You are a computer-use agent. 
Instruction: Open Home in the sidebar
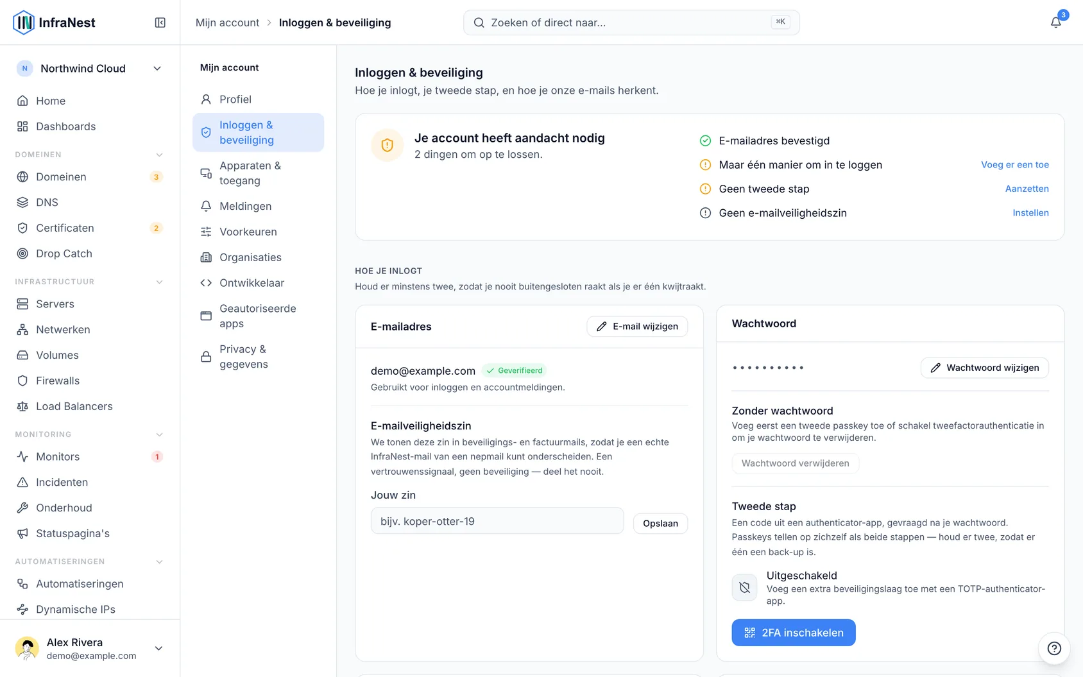(90, 101)
